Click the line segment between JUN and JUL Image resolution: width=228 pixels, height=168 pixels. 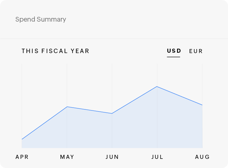pyautogui.click(x=135, y=100)
